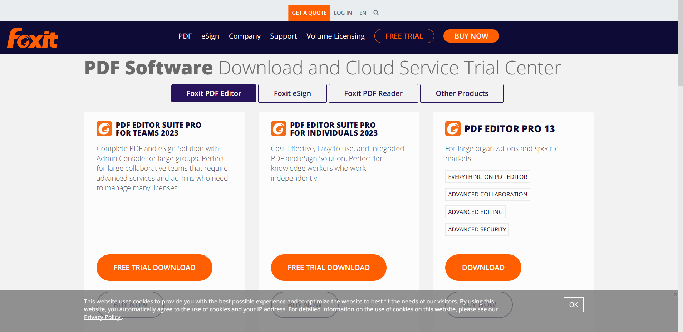The image size is (683, 332).
Task: Click the PDF EDITOR SUITE PRO FOR TEAMS 2023 title
Action: click(x=158, y=129)
